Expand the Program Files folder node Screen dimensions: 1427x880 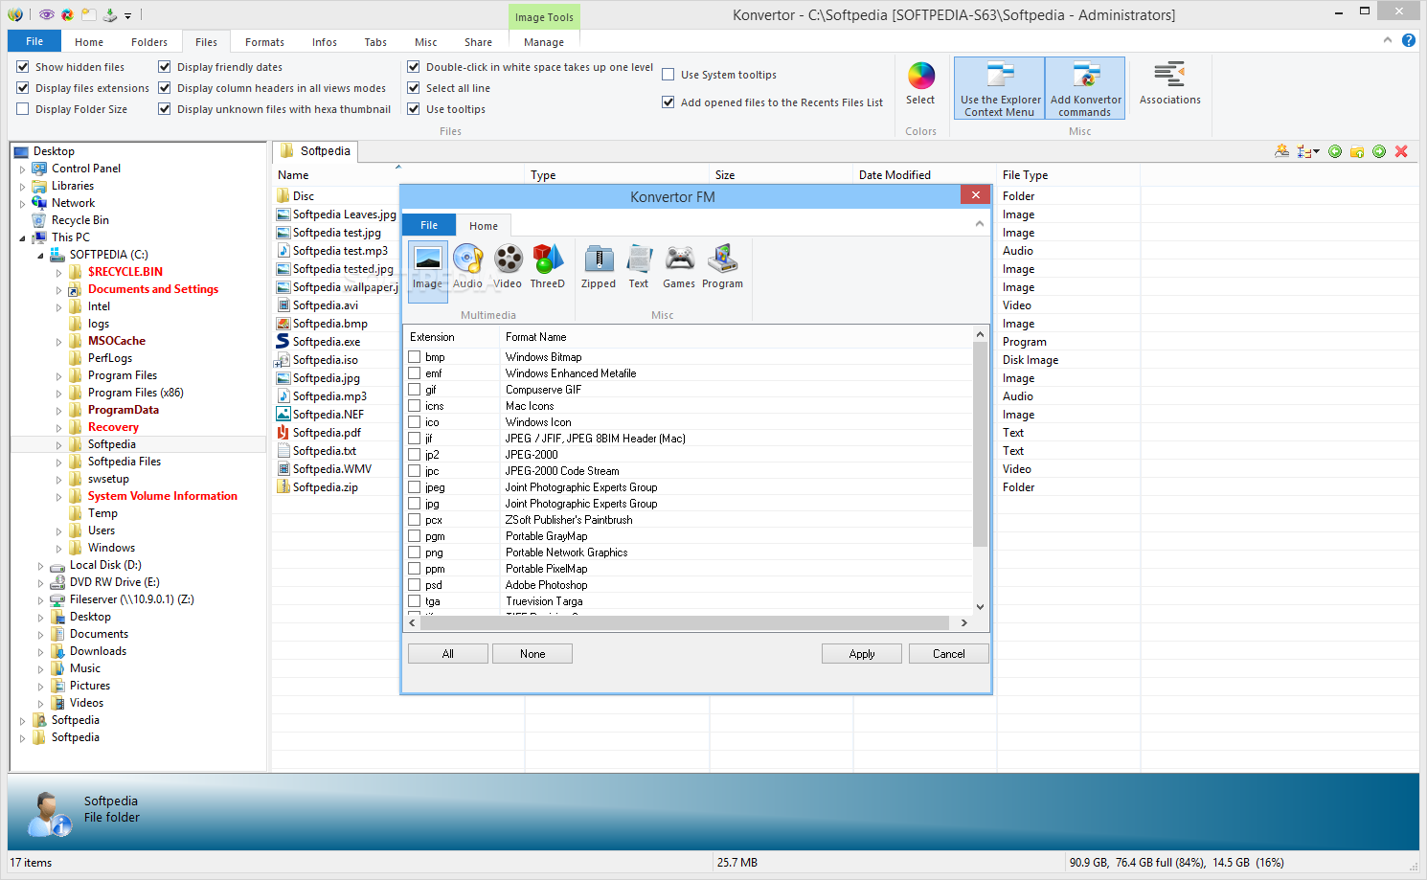coord(58,376)
